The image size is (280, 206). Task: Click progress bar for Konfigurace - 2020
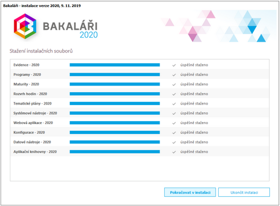[115, 132]
